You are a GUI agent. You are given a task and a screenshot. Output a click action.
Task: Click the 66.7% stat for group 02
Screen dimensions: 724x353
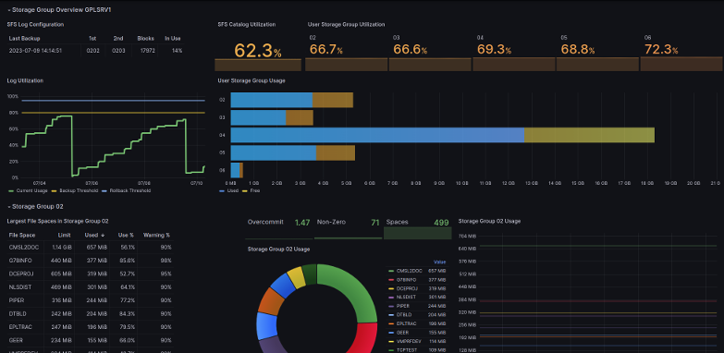326,49
